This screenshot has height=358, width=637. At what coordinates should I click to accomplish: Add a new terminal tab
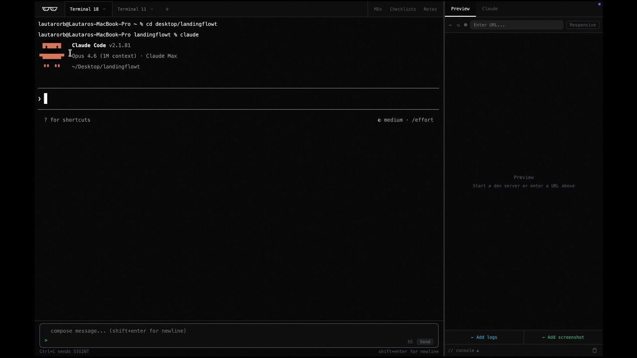pyautogui.click(x=167, y=9)
